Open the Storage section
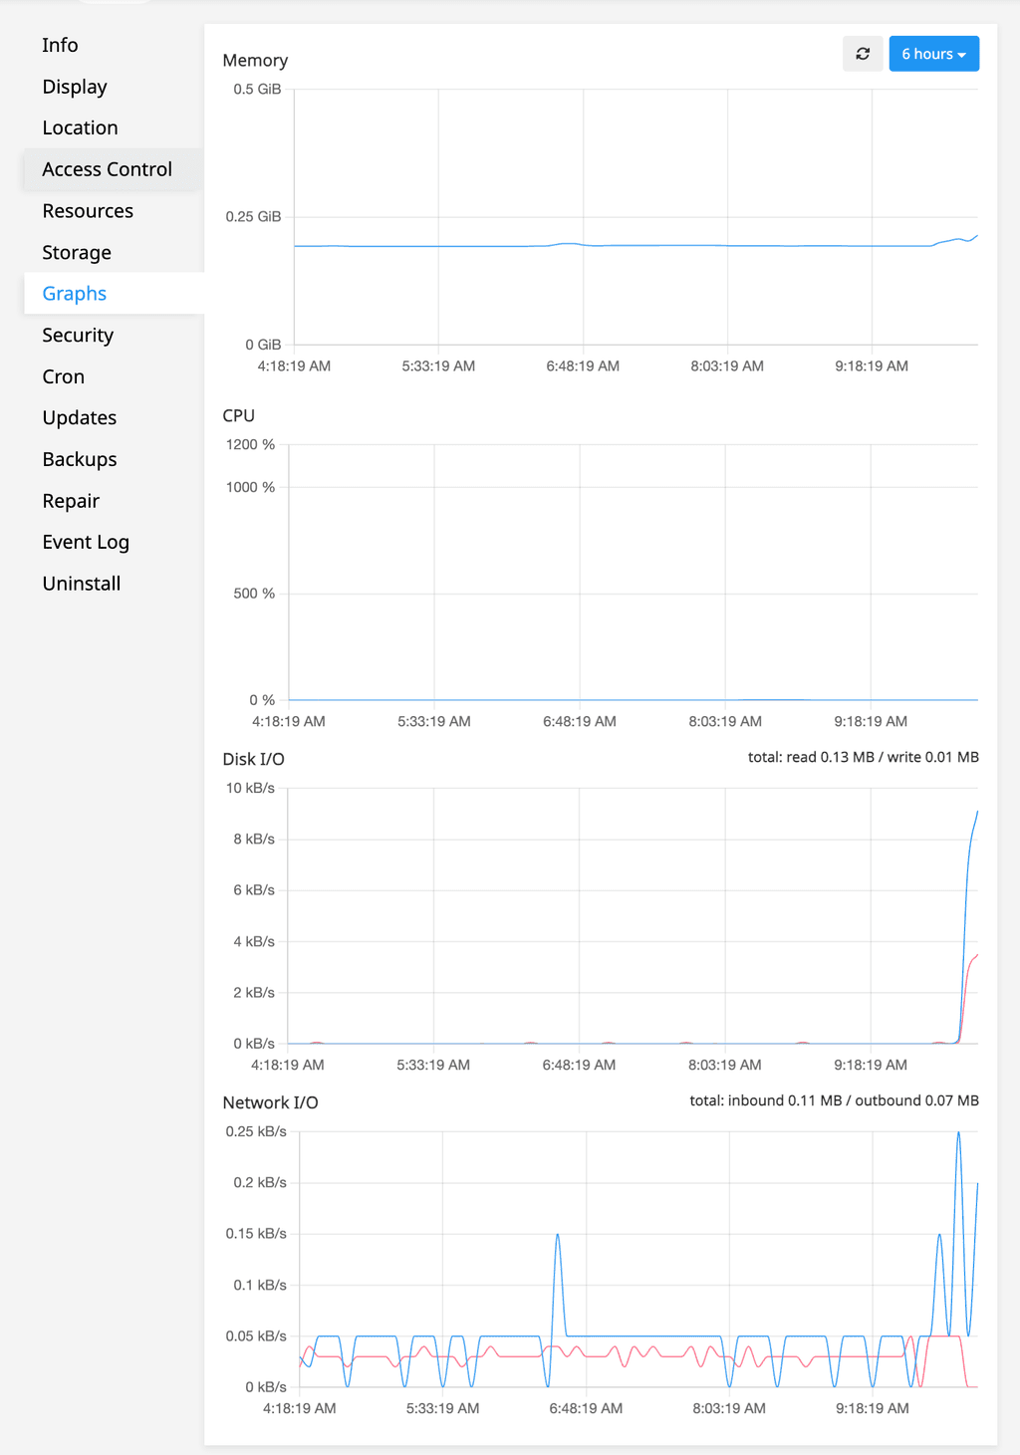The width and height of the screenshot is (1020, 1455). 77,252
